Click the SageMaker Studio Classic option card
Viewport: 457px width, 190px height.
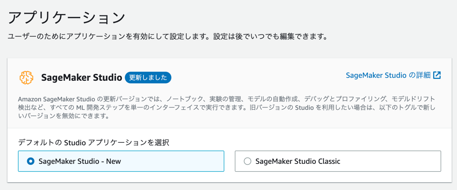pos(338,161)
